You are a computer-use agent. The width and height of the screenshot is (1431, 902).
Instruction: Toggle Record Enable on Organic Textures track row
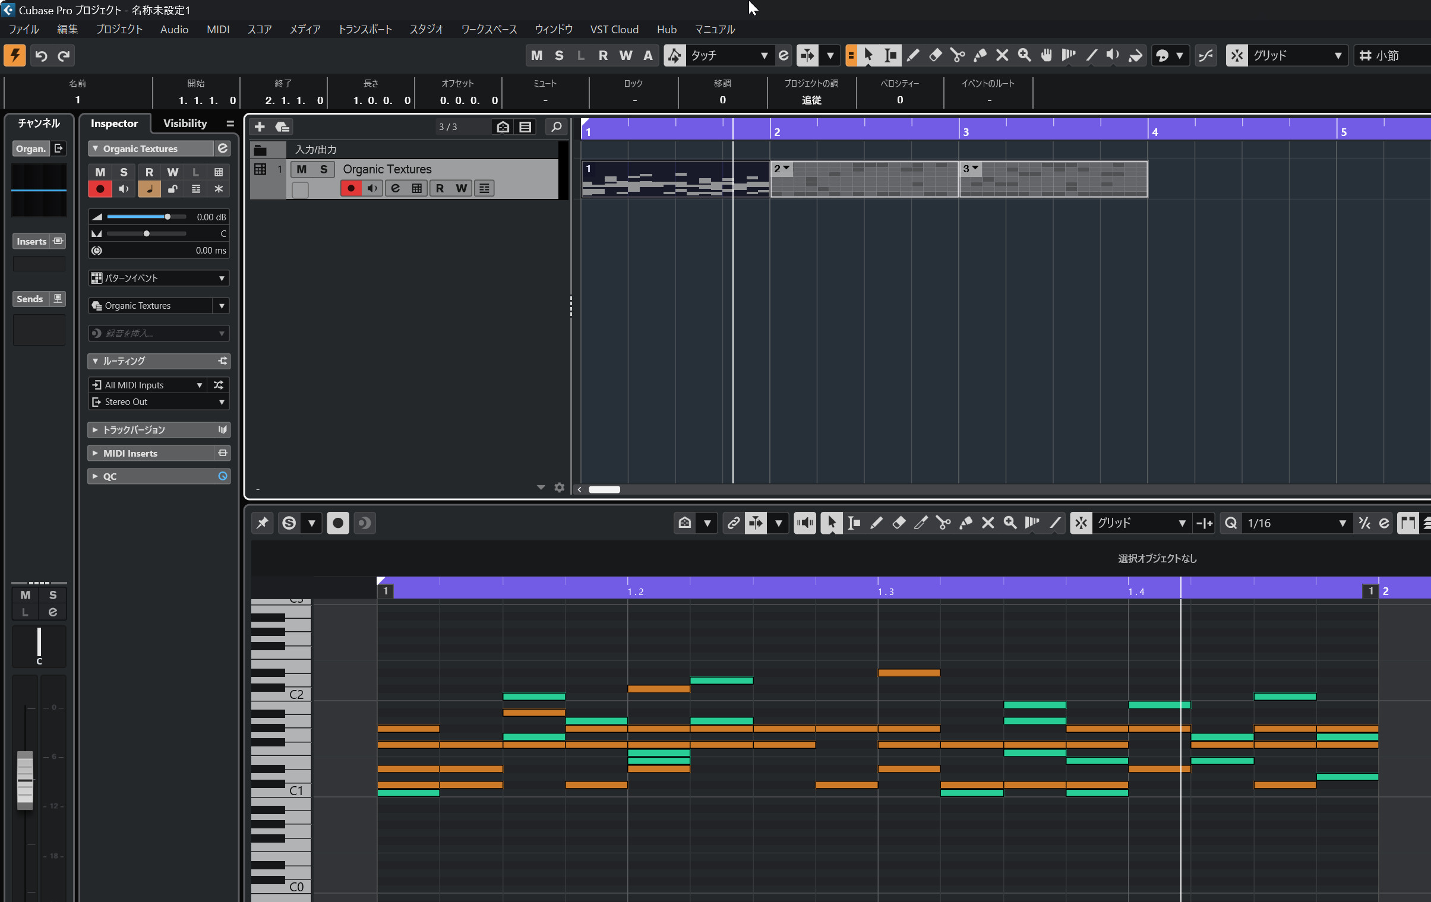(350, 188)
